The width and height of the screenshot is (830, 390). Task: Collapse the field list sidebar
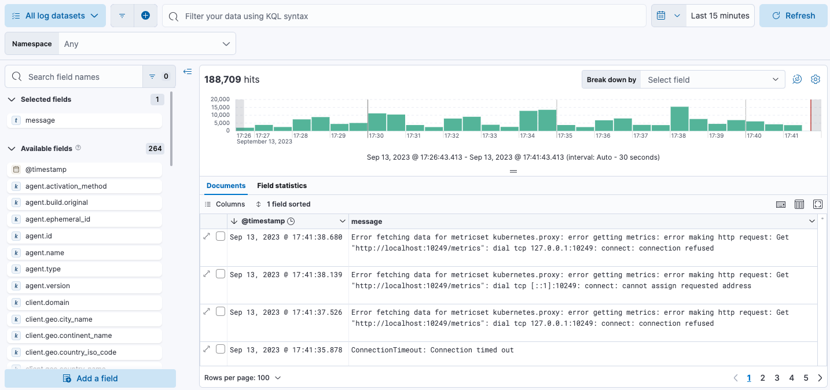(x=188, y=72)
